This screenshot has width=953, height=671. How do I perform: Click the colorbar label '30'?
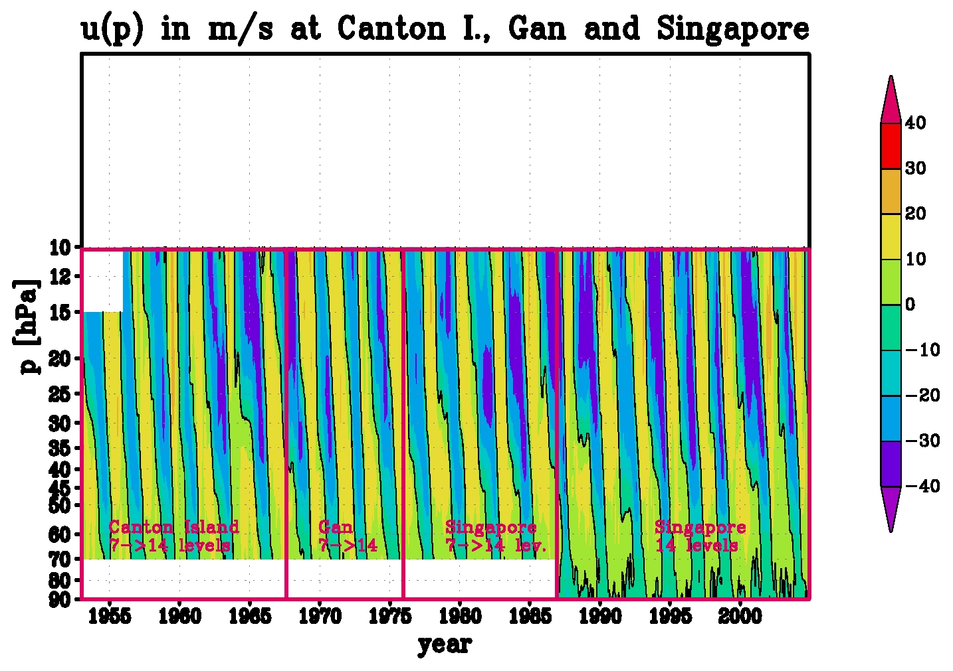point(915,168)
